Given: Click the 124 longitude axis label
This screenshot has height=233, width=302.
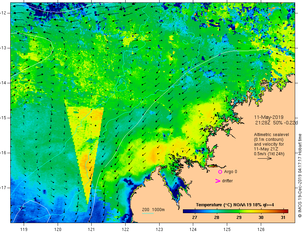Looking at the screenshot, I should (x=193, y=229).
